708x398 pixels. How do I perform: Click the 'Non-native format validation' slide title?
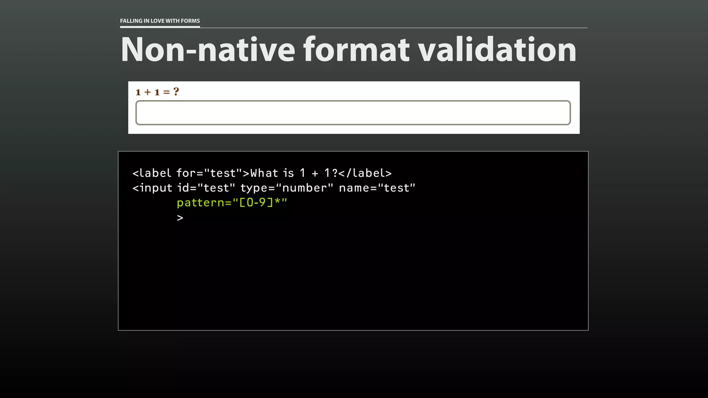pyautogui.click(x=348, y=49)
